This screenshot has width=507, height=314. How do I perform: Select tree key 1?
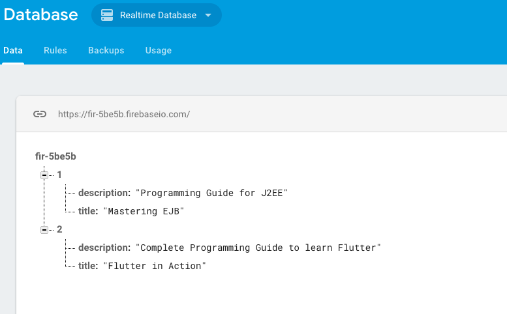(59, 175)
